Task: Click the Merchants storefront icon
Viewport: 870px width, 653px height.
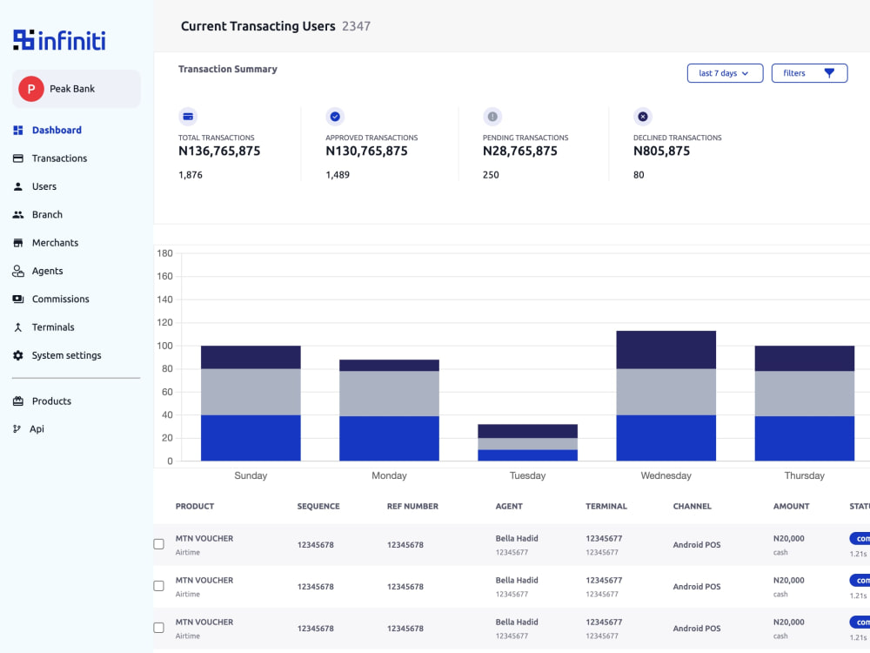Action: pos(18,243)
